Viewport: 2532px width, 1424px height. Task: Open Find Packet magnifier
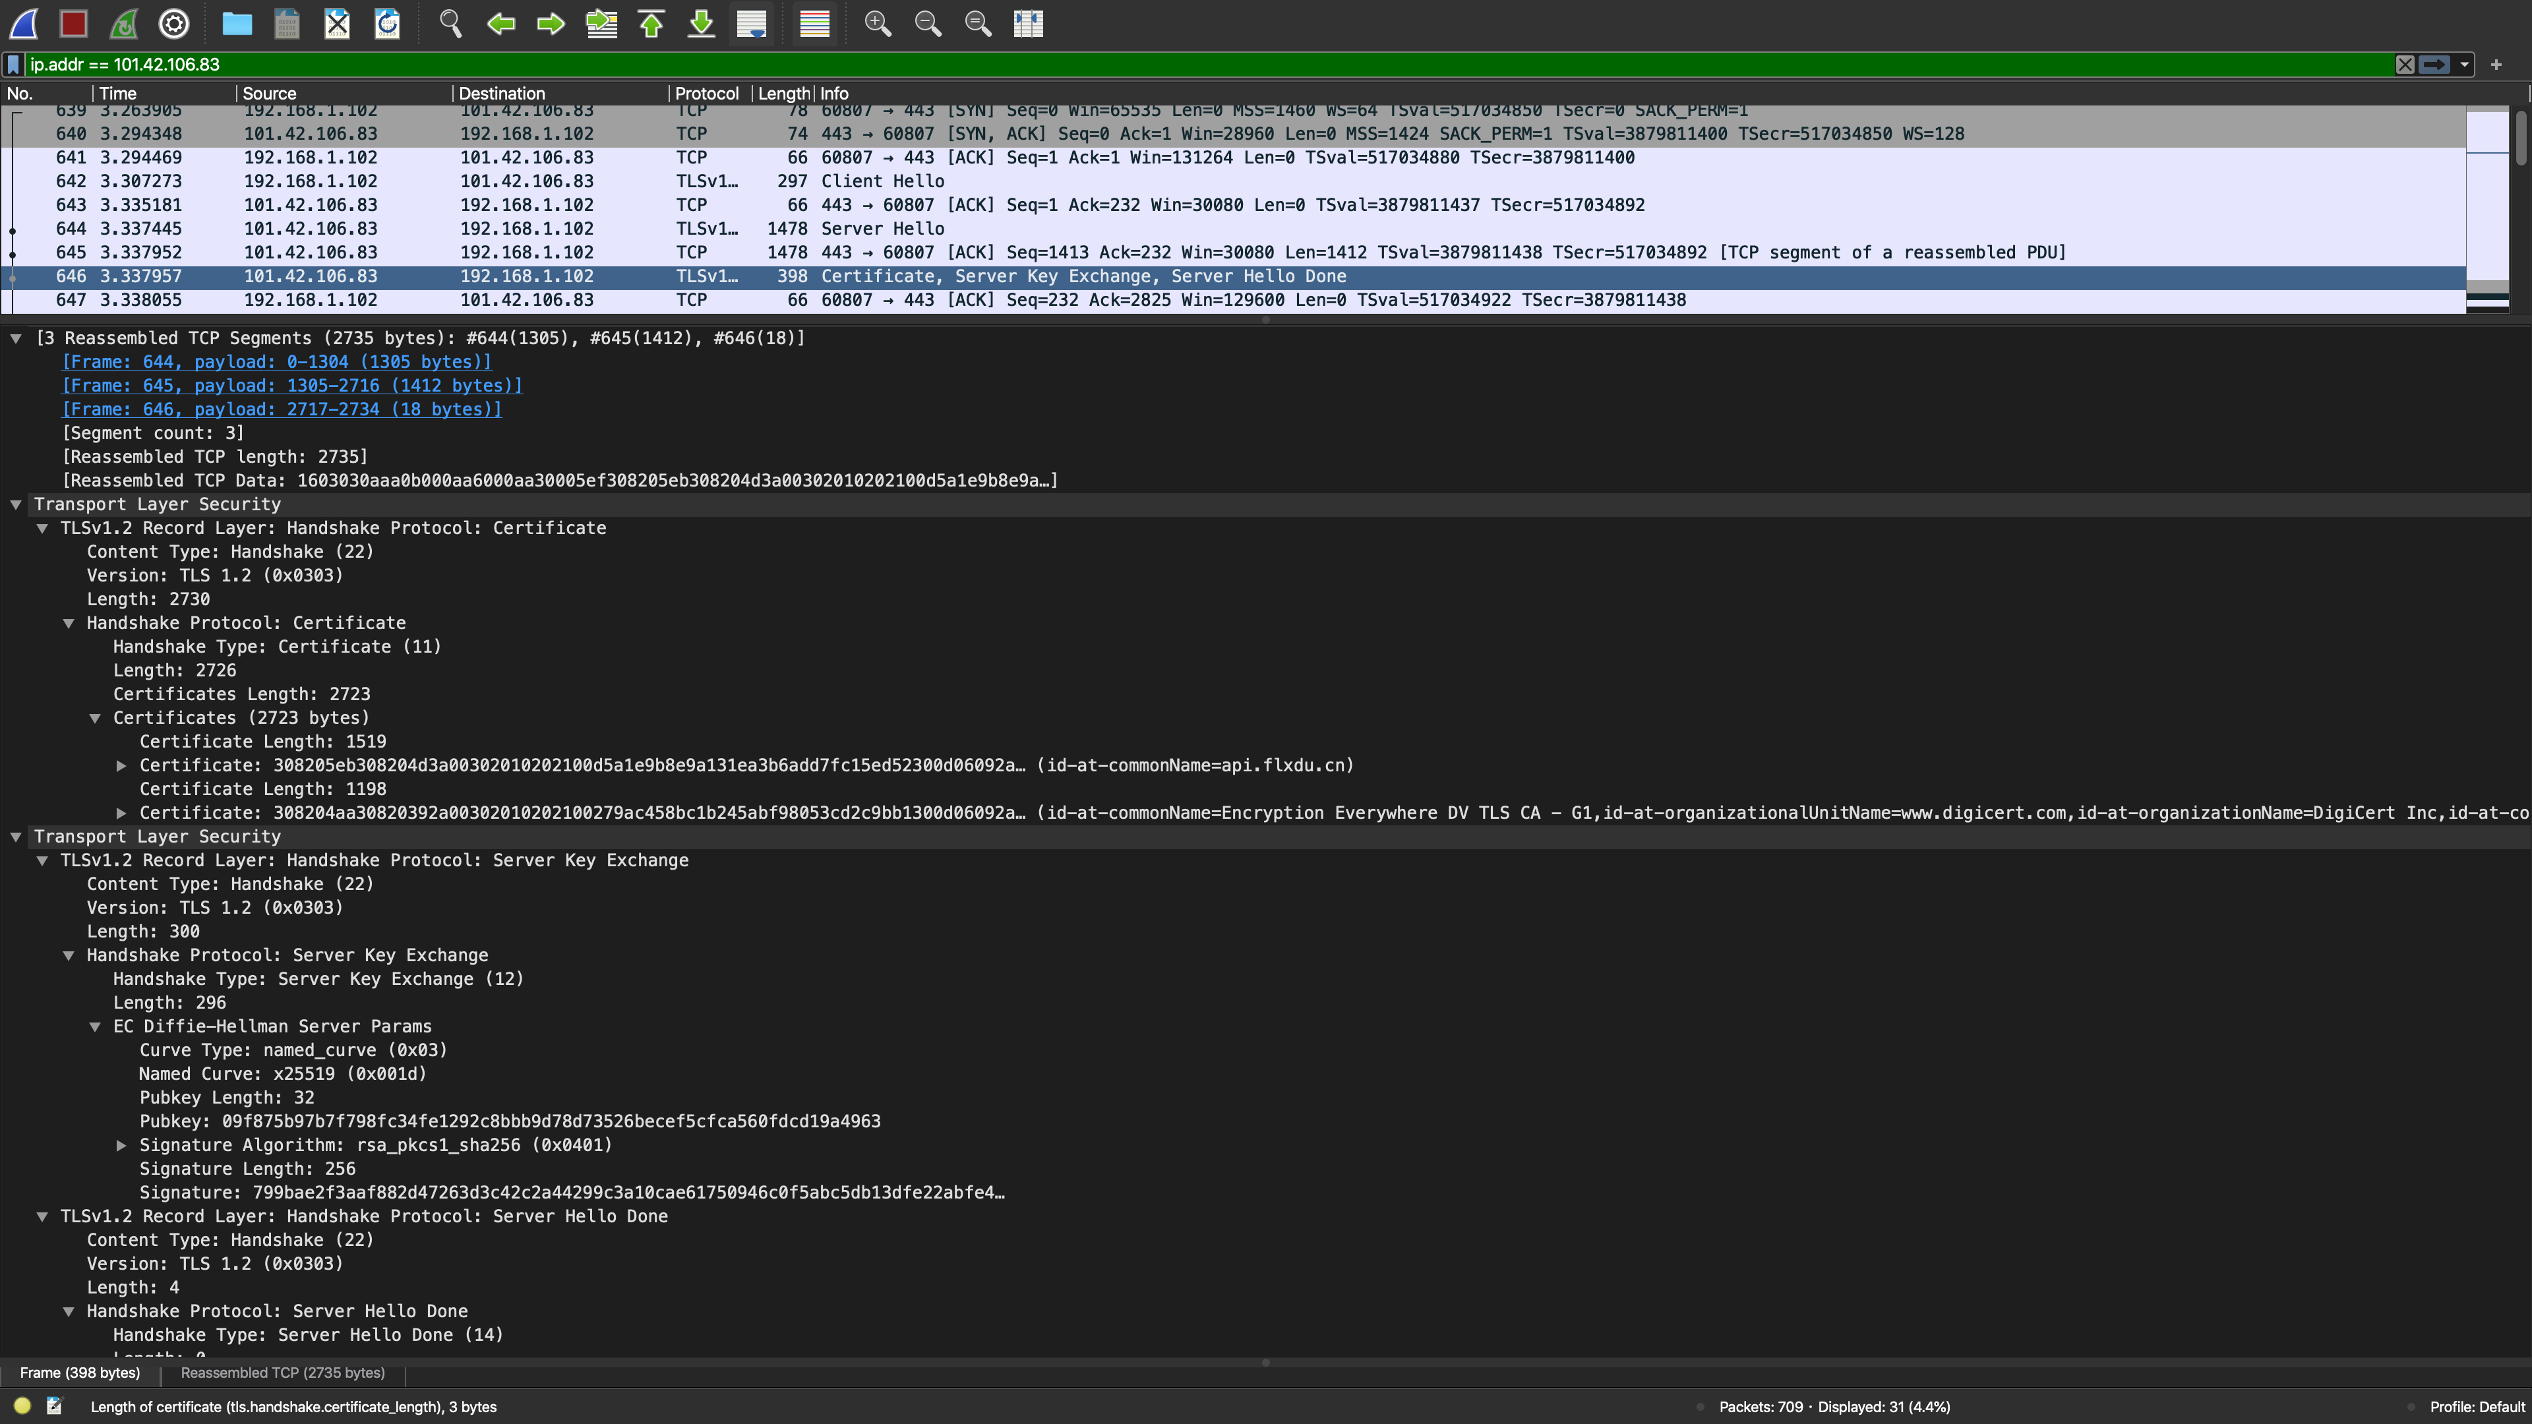pos(450,24)
